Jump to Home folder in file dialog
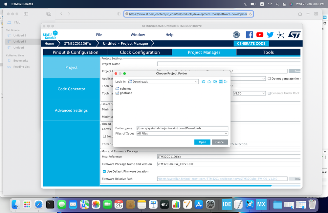 pyautogui.click(x=209, y=81)
